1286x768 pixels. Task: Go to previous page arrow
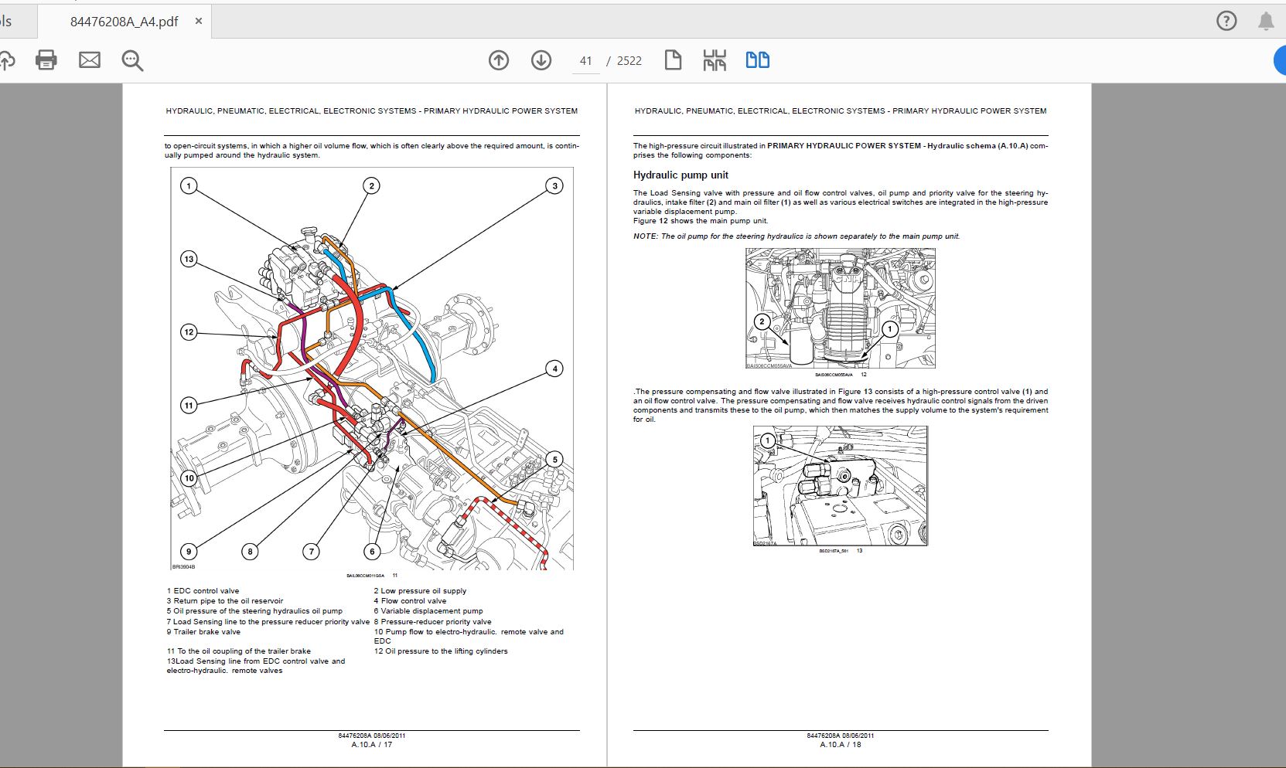[499, 60]
